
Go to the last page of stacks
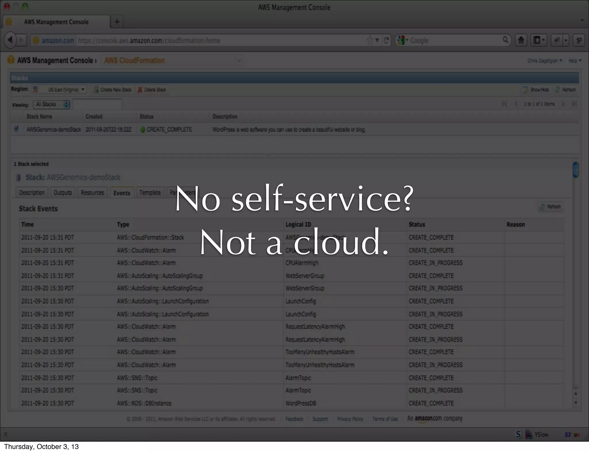coord(574,104)
